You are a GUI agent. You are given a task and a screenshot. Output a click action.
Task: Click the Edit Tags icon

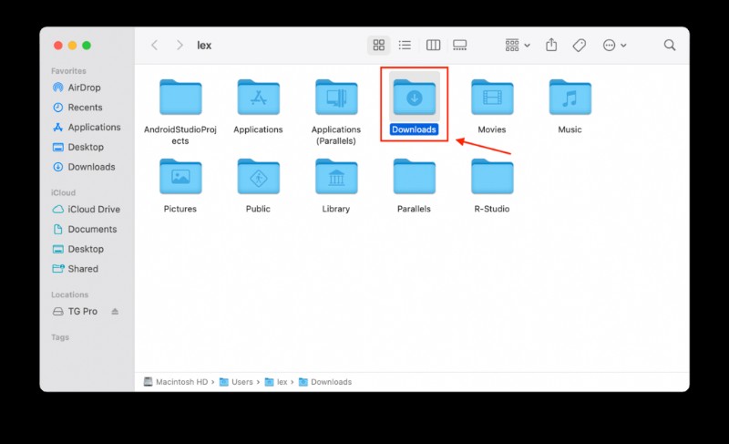click(579, 45)
